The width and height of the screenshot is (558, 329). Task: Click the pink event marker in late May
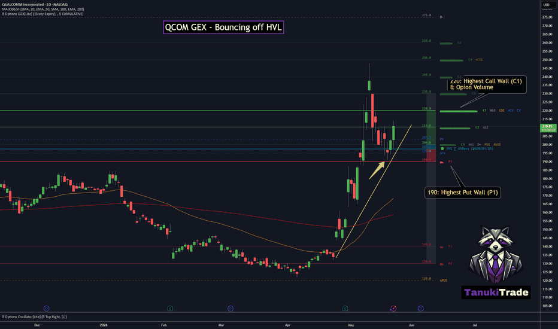[393, 309]
